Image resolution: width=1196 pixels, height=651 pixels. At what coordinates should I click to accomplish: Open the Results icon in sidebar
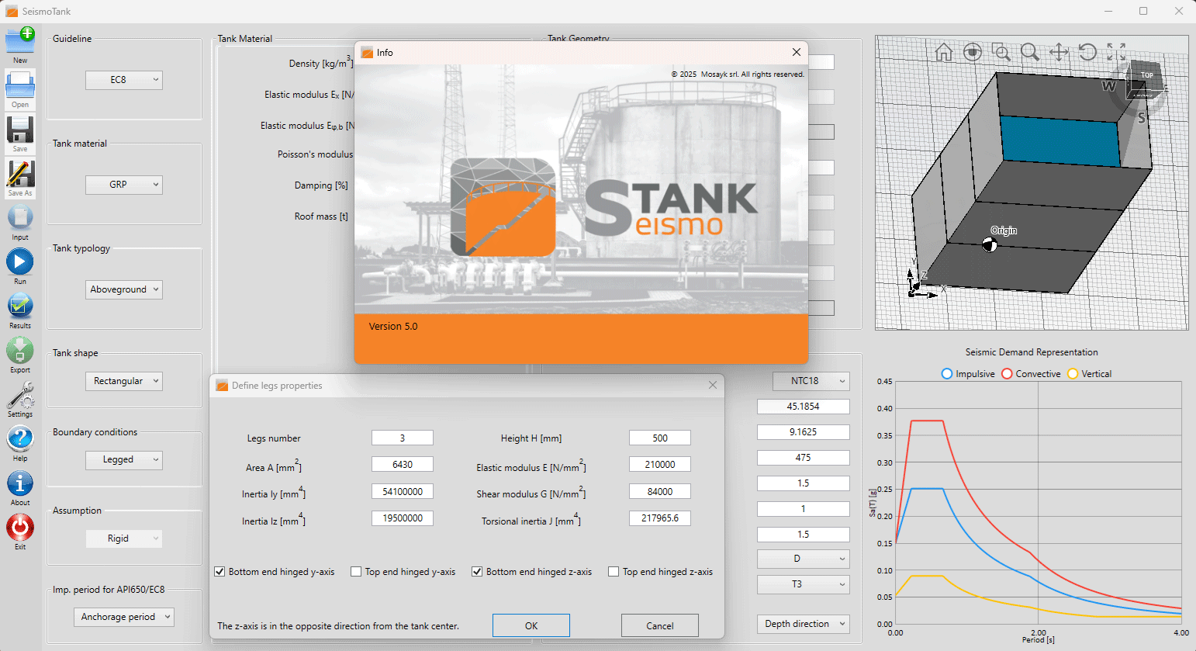[20, 306]
